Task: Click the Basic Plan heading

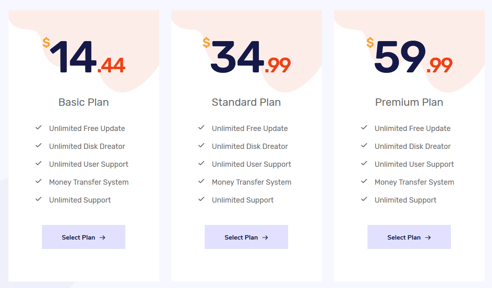Action: tap(84, 102)
